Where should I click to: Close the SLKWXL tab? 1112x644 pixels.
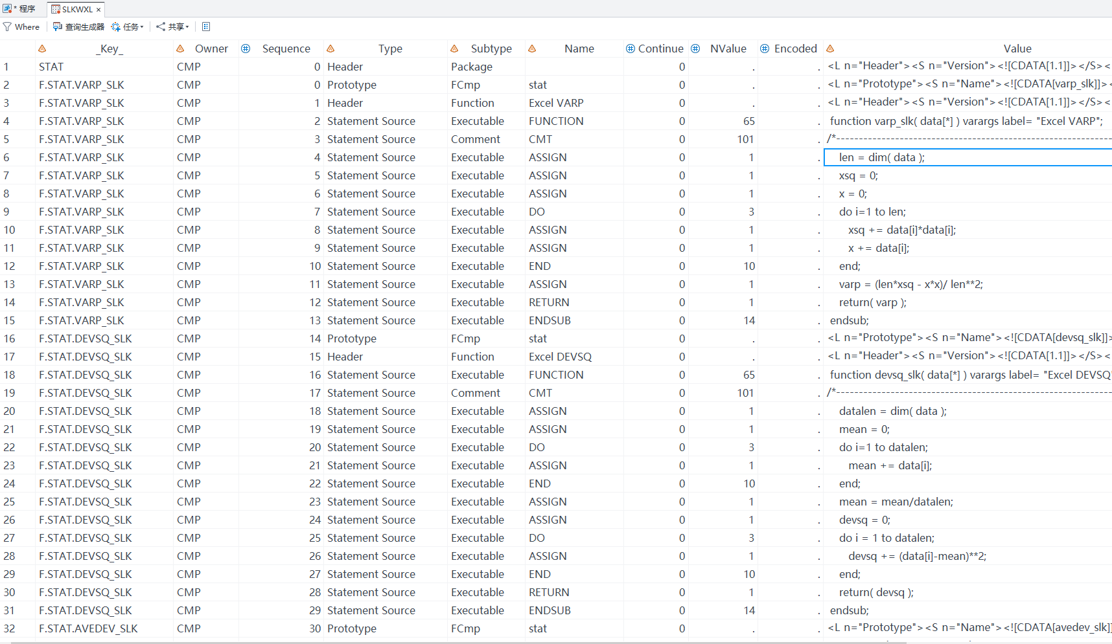click(x=98, y=10)
